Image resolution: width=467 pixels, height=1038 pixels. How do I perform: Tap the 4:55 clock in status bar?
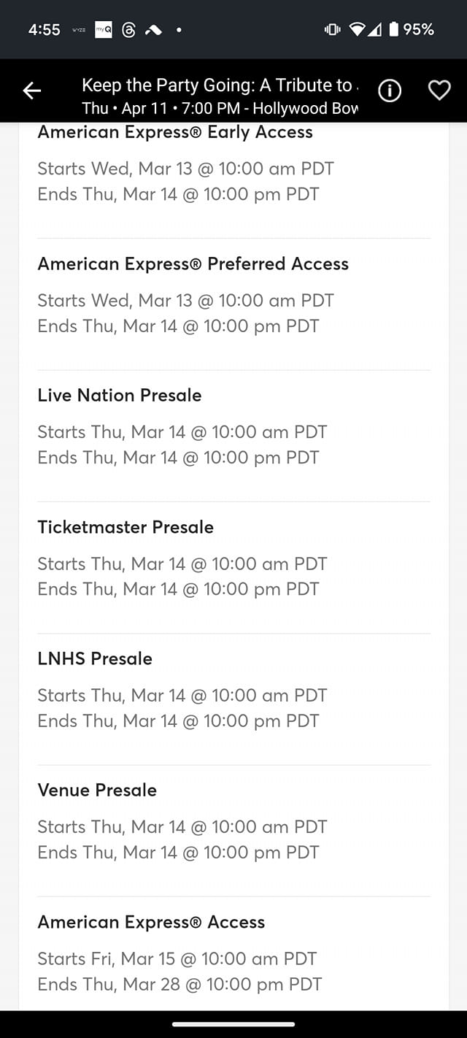click(44, 30)
